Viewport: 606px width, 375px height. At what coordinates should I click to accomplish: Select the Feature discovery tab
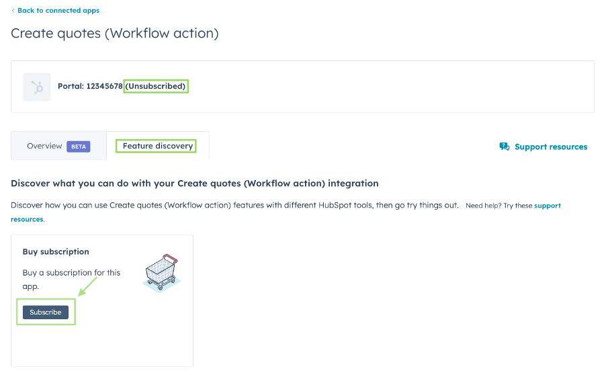point(157,146)
